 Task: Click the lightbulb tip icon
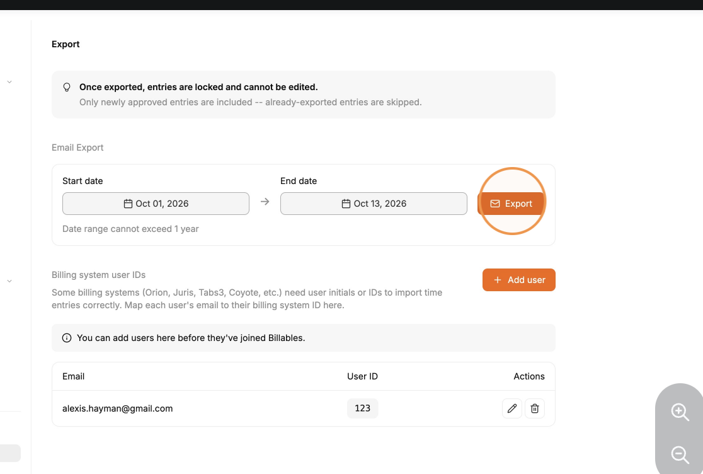(x=67, y=87)
